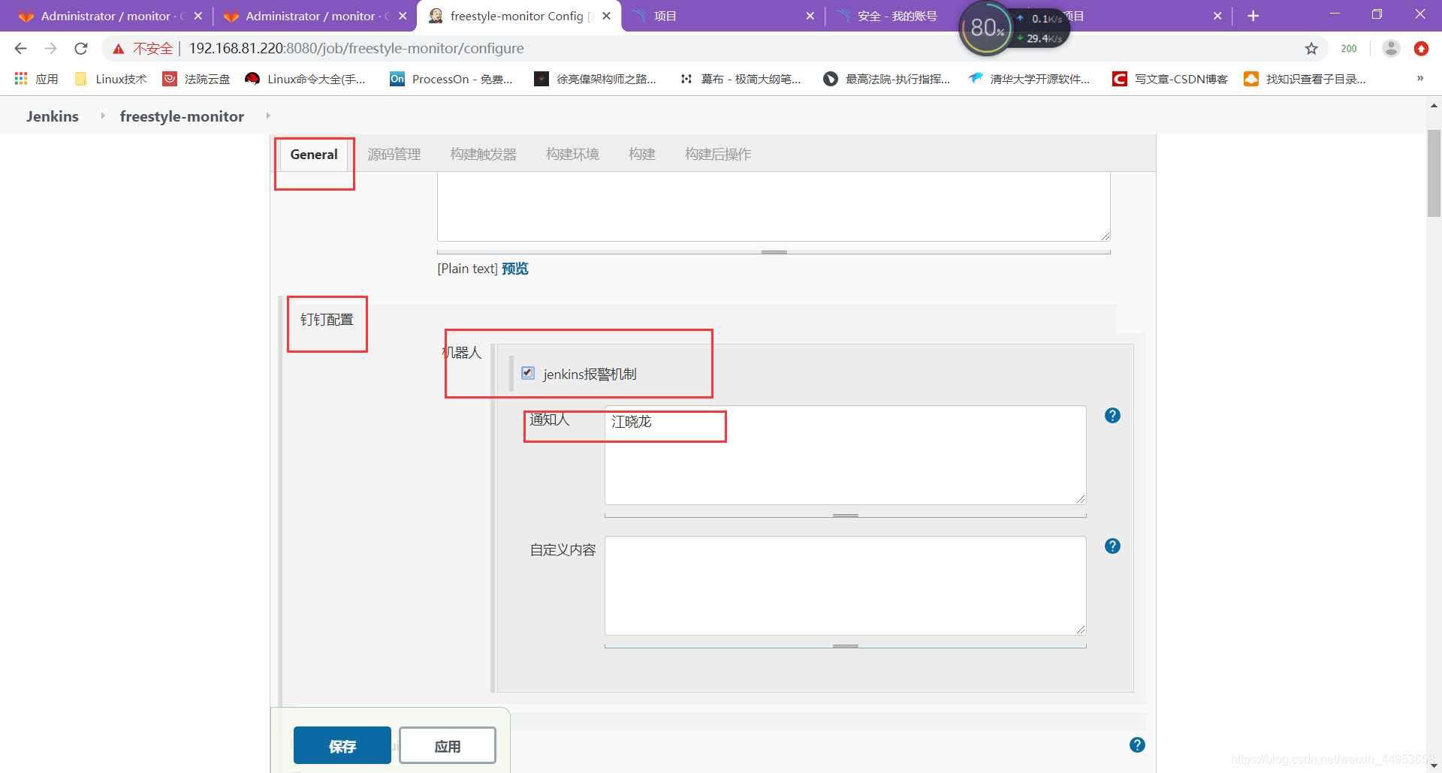Open the 幕布 bookmark
Image resolution: width=1442 pixels, height=773 pixels.
[740, 79]
